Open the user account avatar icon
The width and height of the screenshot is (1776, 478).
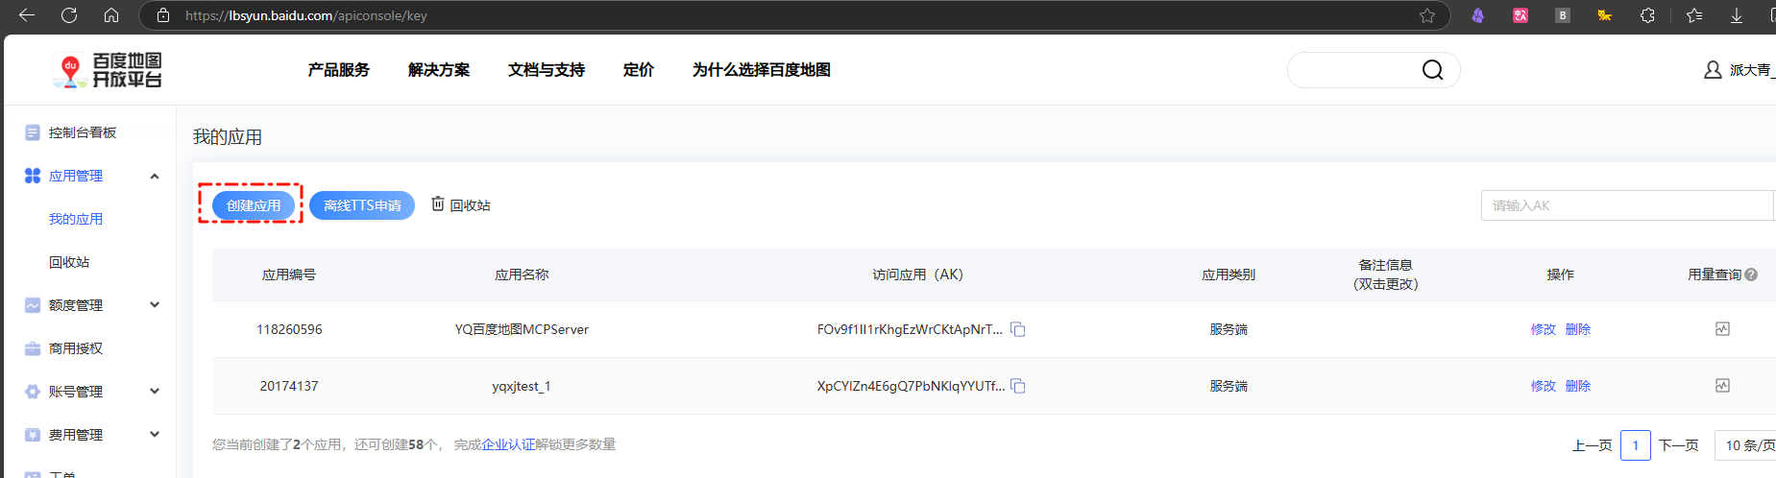tap(1713, 70)
